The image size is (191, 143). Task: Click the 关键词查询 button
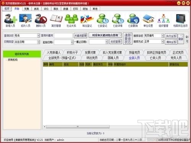point(80,35)
